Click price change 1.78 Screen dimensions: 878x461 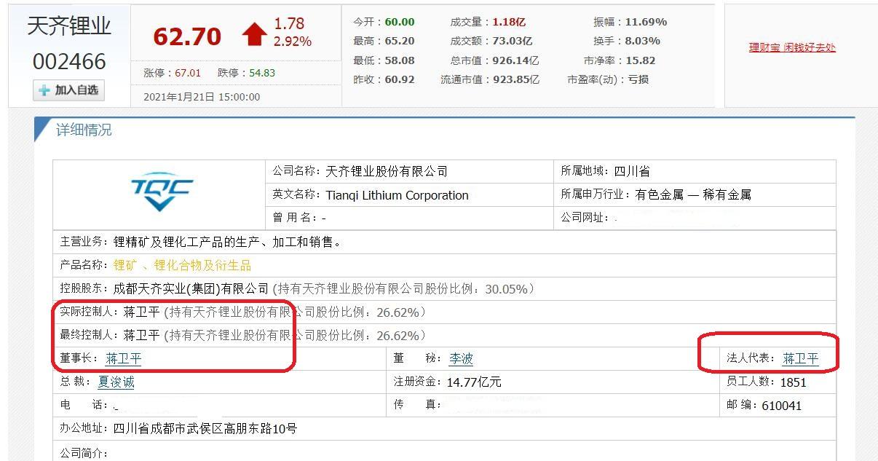(x=289, y=24)
